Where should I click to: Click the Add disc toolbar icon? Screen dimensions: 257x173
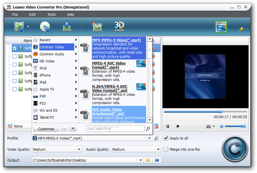[x=45, y=26]
